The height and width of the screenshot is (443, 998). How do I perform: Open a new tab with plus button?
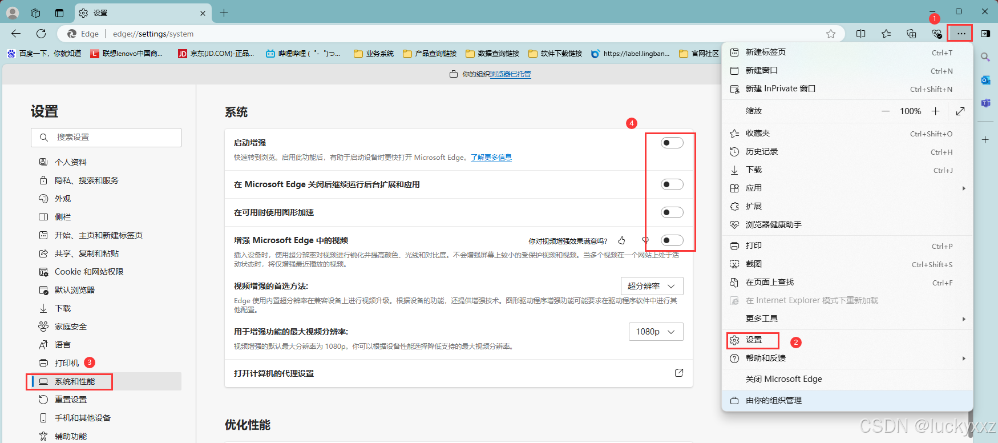[x=224, y=13]
